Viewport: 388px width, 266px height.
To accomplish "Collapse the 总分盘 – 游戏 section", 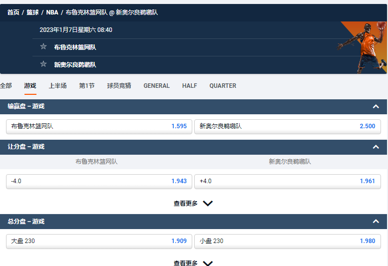I will [x=376, y=221].
